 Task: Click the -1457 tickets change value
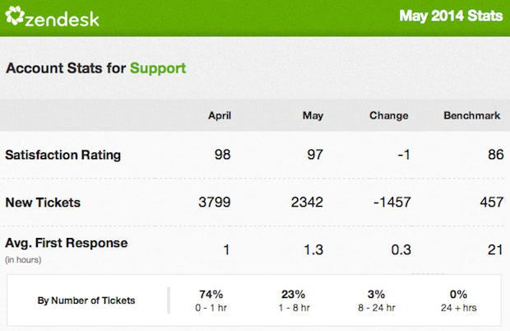click(x=392, y=202)
